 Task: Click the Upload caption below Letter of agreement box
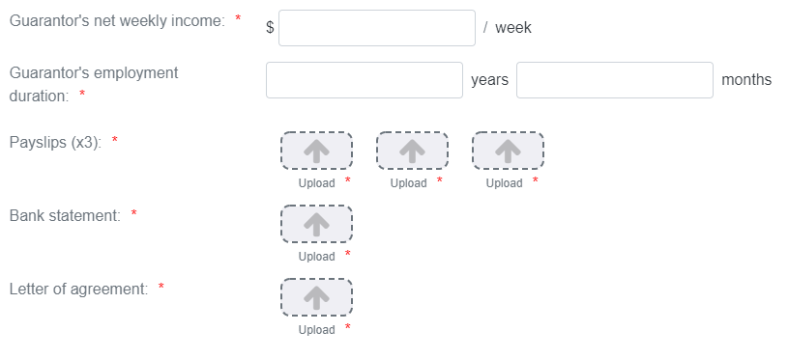[316, 330]
